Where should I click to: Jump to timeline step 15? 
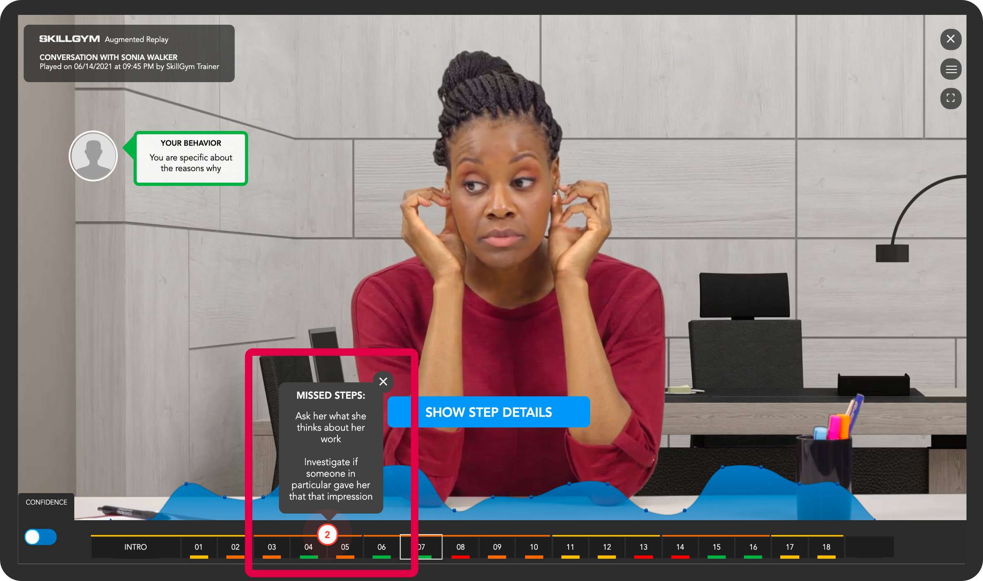point(717,547)
